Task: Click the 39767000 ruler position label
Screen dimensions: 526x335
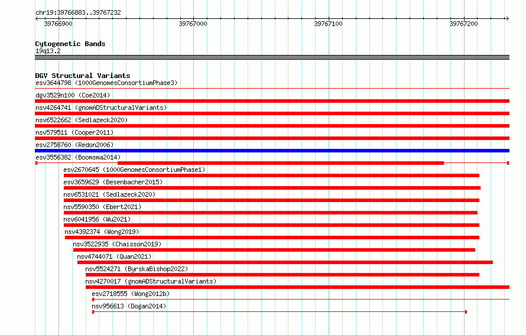Action: [x=193, y=24]
